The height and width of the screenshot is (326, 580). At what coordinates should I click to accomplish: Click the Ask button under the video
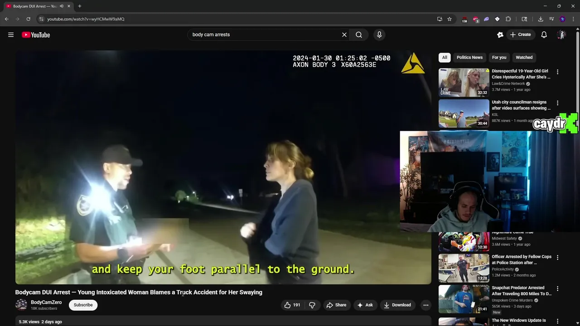pos(365,305)
